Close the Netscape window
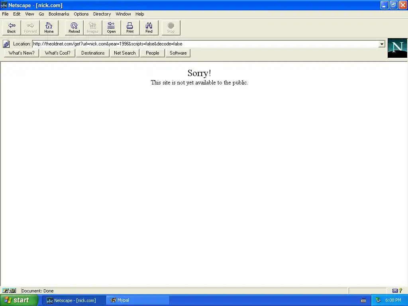The width and height of the screenshot is (408, 306). click(402, 5)
